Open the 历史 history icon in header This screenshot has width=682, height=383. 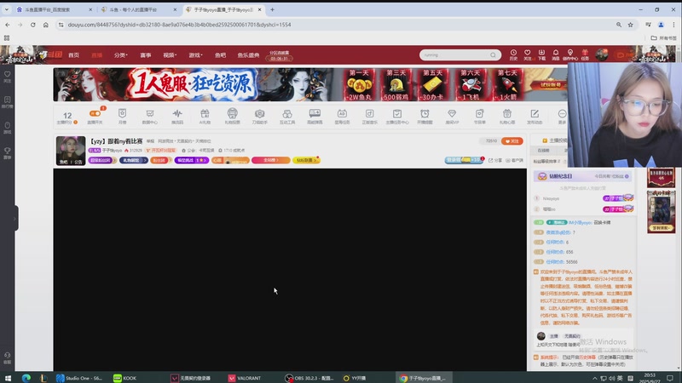[x=513, y=54]
